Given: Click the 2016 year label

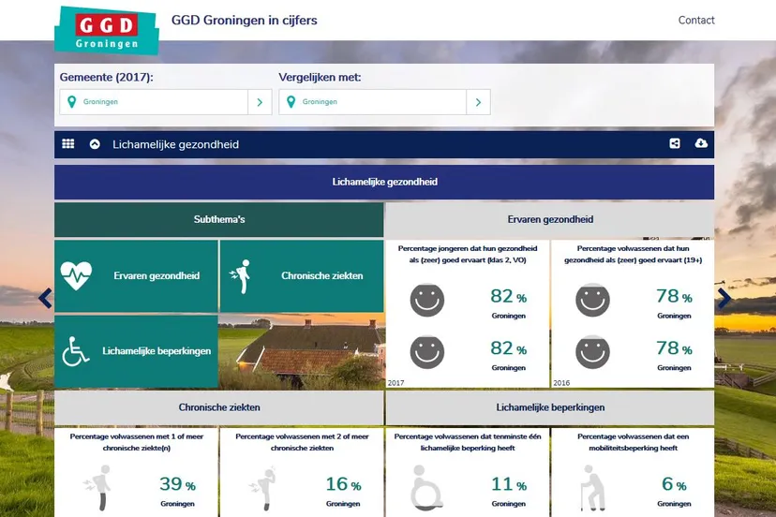Looking at the screenshot, I should 561,383.
